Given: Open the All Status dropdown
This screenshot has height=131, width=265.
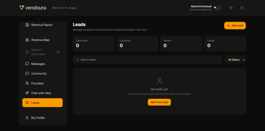Looking at the screenshot, I should 235,59.
